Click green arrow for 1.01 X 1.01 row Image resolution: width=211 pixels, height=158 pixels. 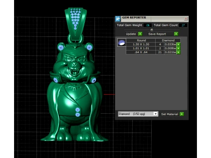(178, 48)
